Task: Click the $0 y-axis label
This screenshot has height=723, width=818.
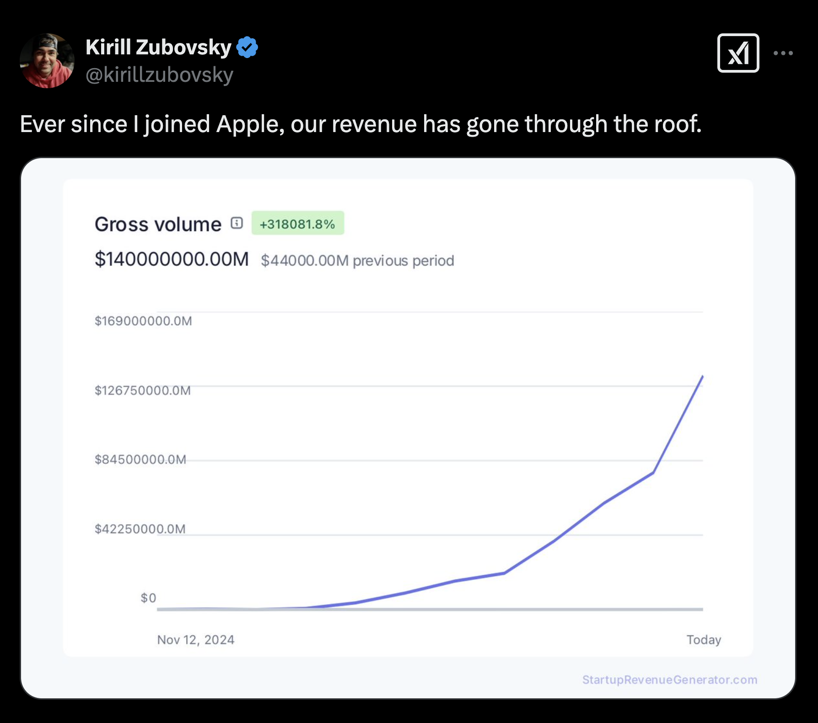Action: pos(148,598)
